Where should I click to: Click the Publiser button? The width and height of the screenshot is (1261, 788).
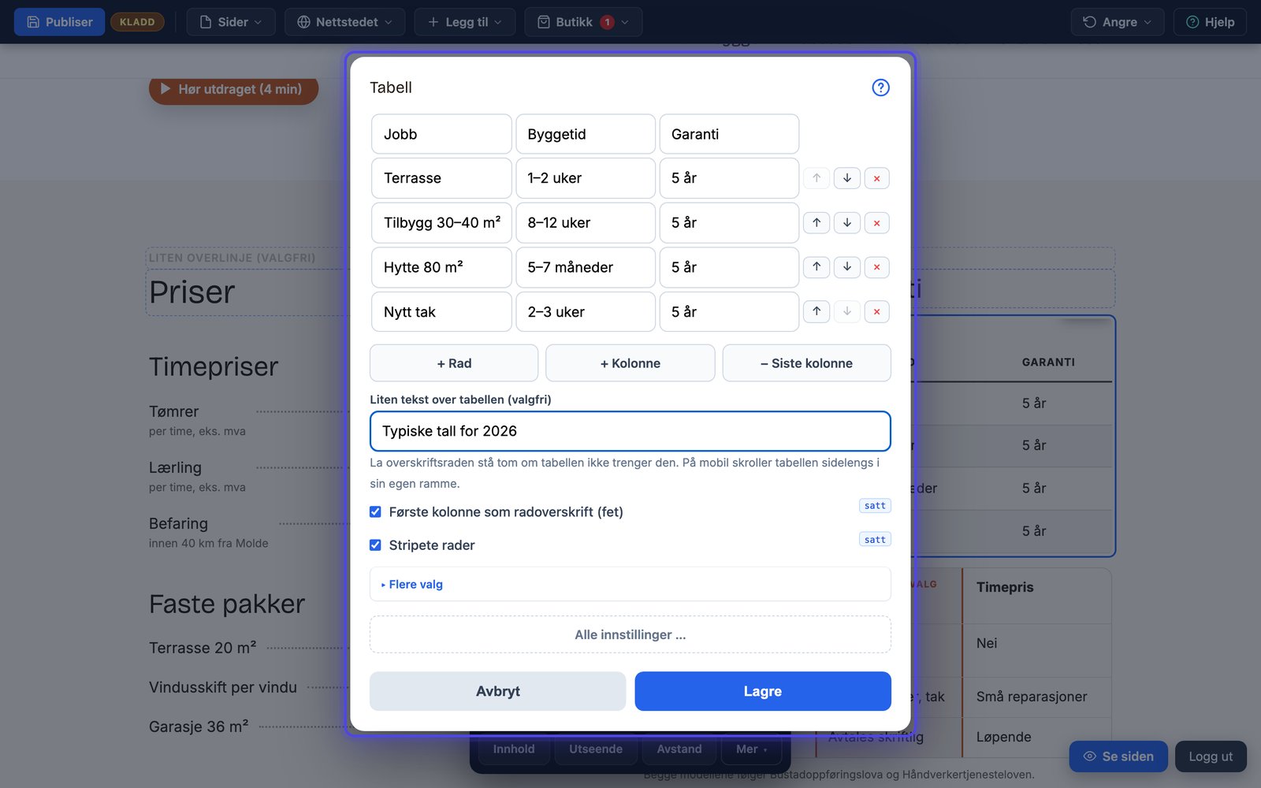tap(59, 22)
